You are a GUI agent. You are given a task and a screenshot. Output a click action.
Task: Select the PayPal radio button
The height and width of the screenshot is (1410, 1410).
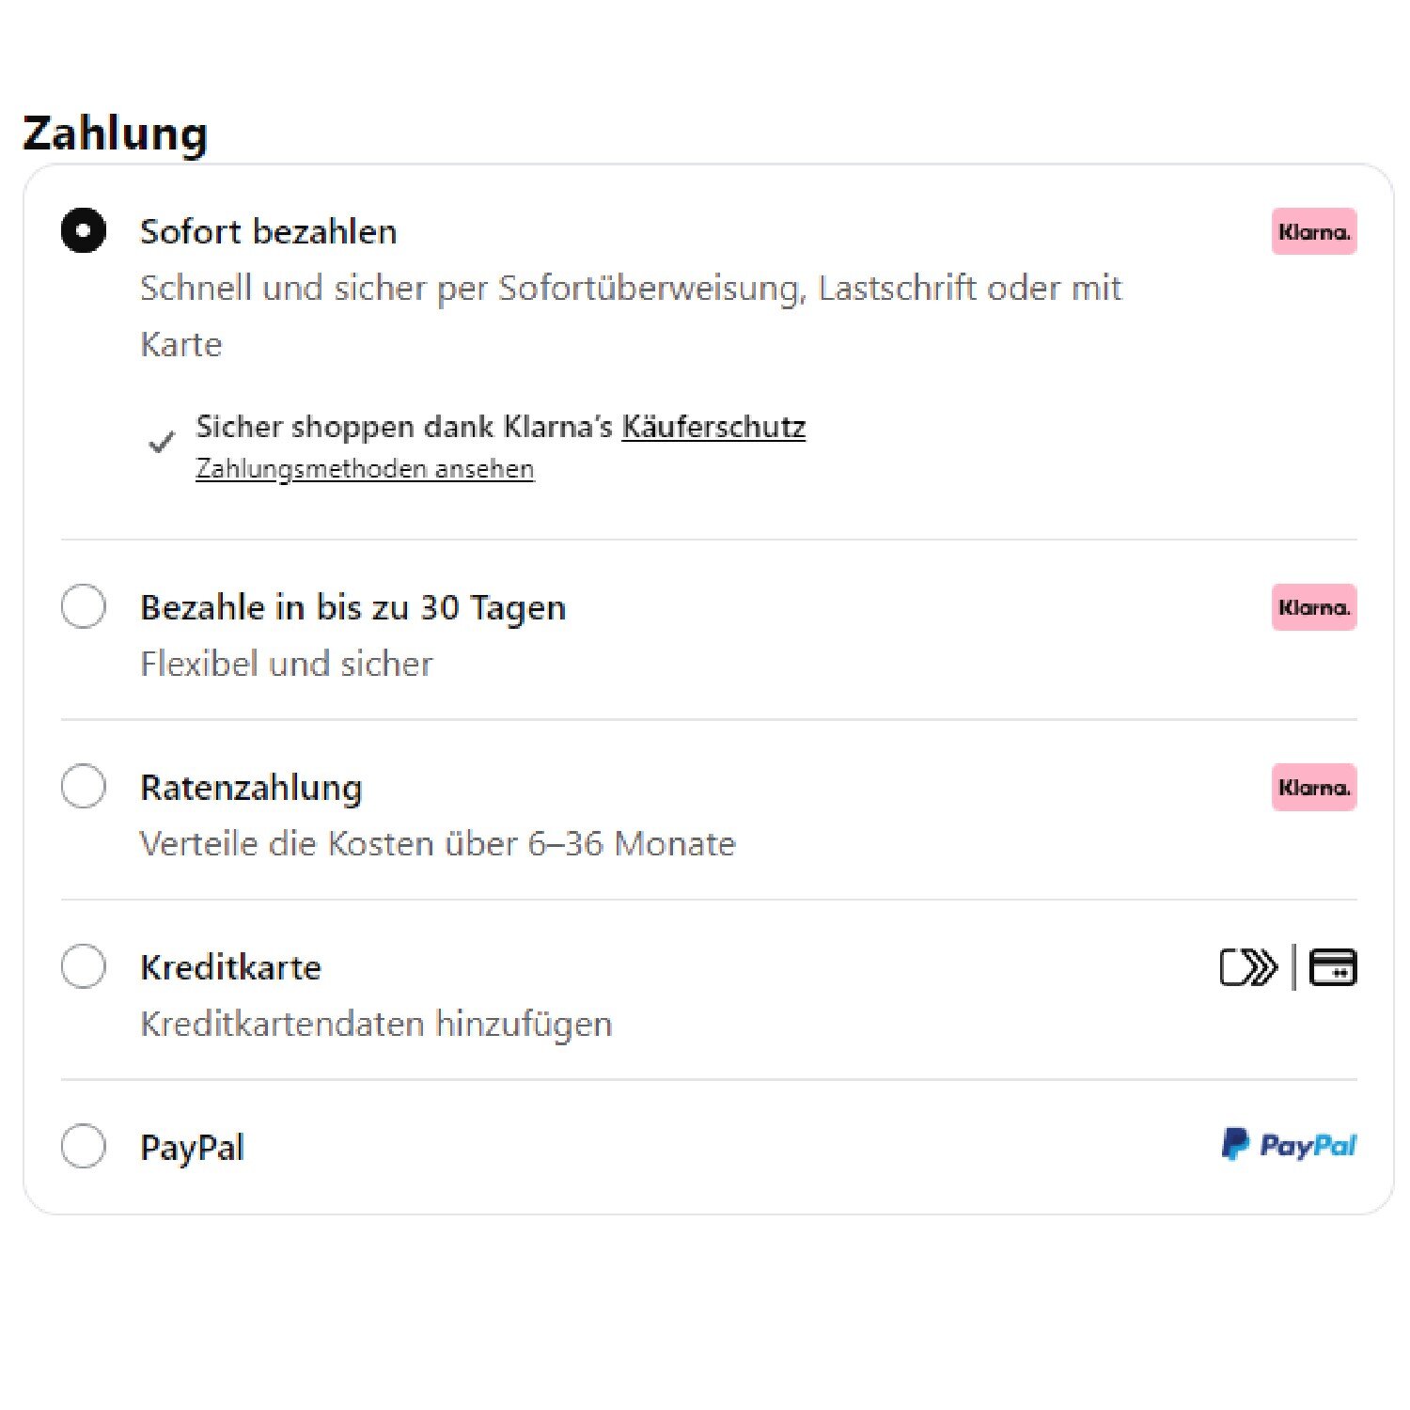coord(84,1146)
